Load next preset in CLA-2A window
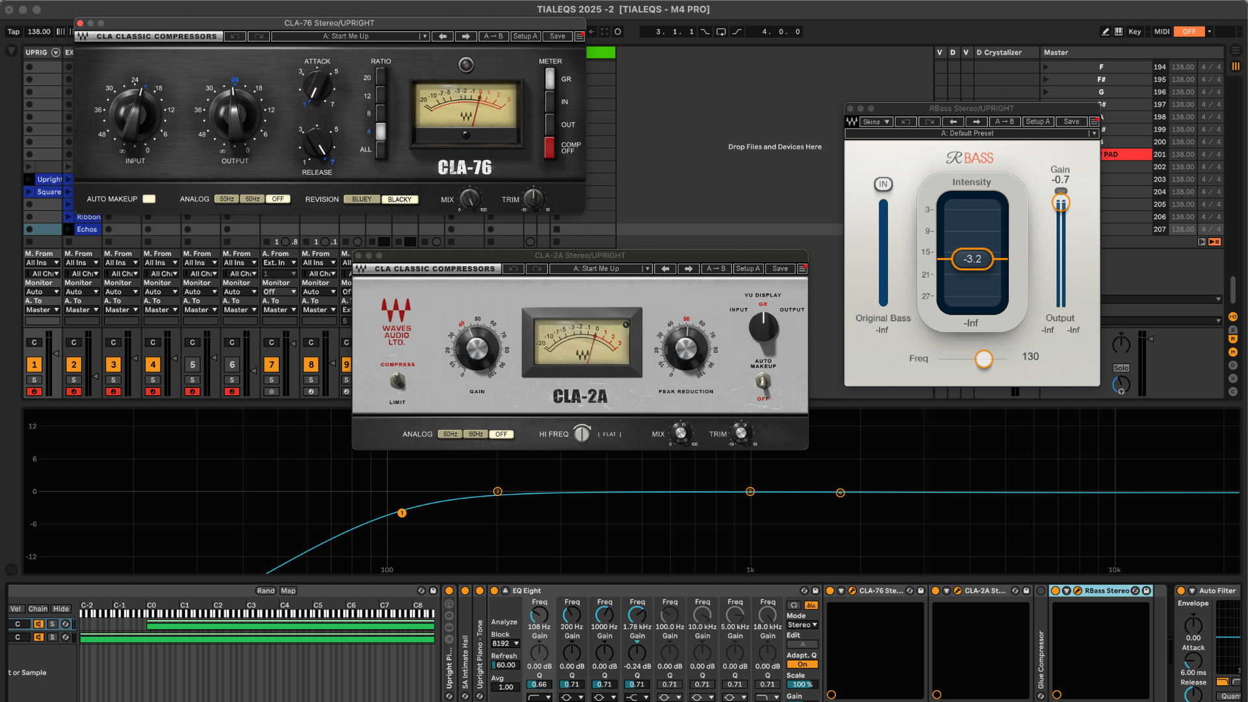Viewport: 1248px width, 702px height. click(688, 268)
